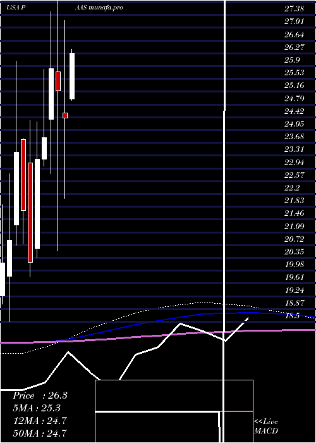The width and height of the screenshot is (316, 443).
Task: Click the 18.5 price axis label
Action: pos(292,316)
